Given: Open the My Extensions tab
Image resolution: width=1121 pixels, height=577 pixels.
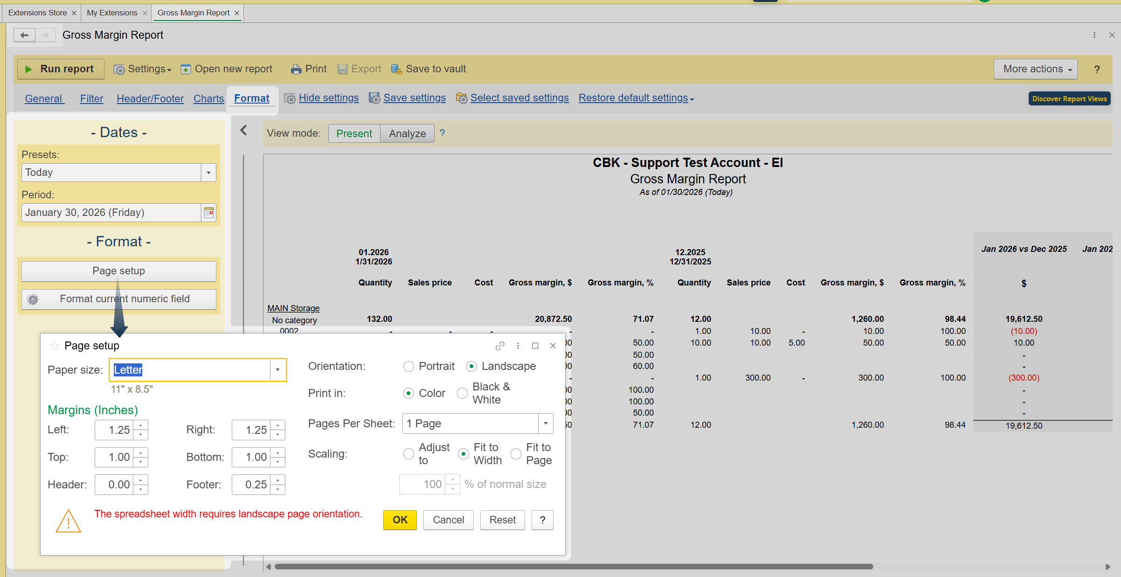Looking at the screenshot, I should (112, 13).
